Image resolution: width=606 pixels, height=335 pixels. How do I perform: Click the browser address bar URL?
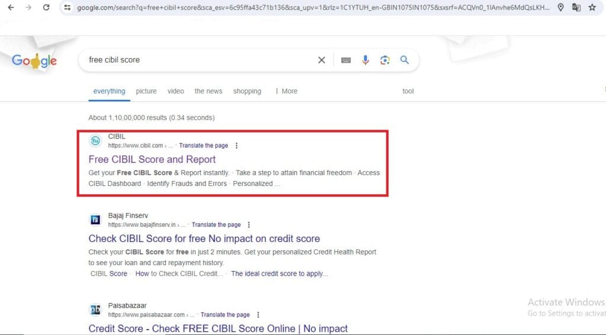(313, 7)
